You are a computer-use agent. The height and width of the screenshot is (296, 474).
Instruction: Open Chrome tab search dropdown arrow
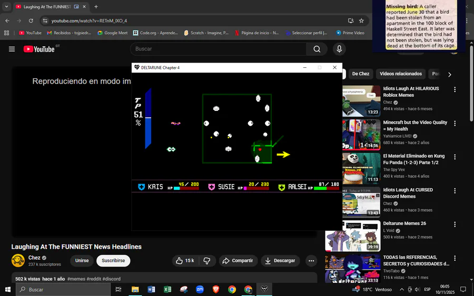[6, 7]
